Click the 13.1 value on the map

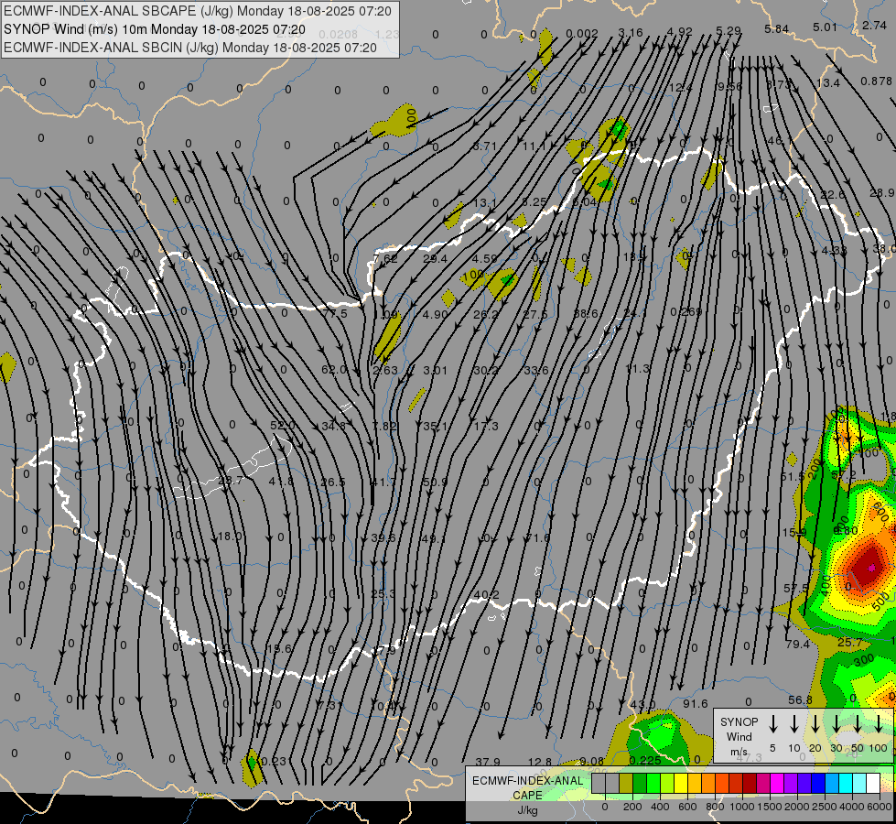coord(484,202)
